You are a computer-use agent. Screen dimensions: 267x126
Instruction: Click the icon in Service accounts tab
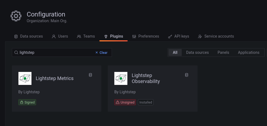(x=200, y=37)
